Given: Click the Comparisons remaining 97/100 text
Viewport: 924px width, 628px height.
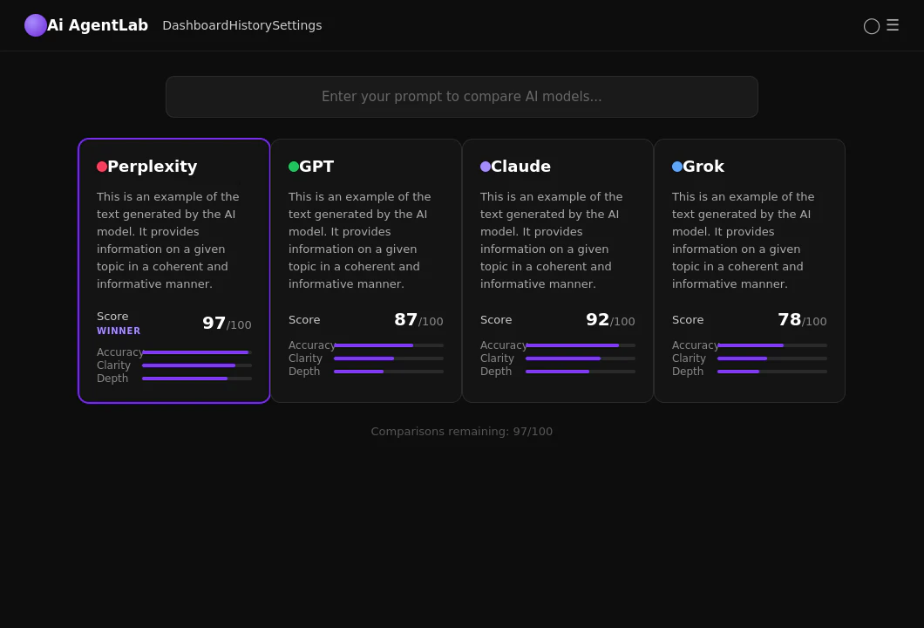Looking at the screenshot, I should point(461,432).
